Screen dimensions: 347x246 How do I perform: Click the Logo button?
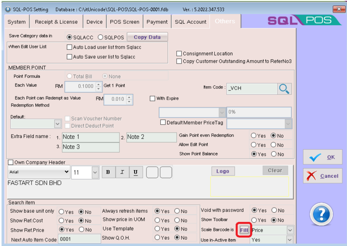point(222,171)
